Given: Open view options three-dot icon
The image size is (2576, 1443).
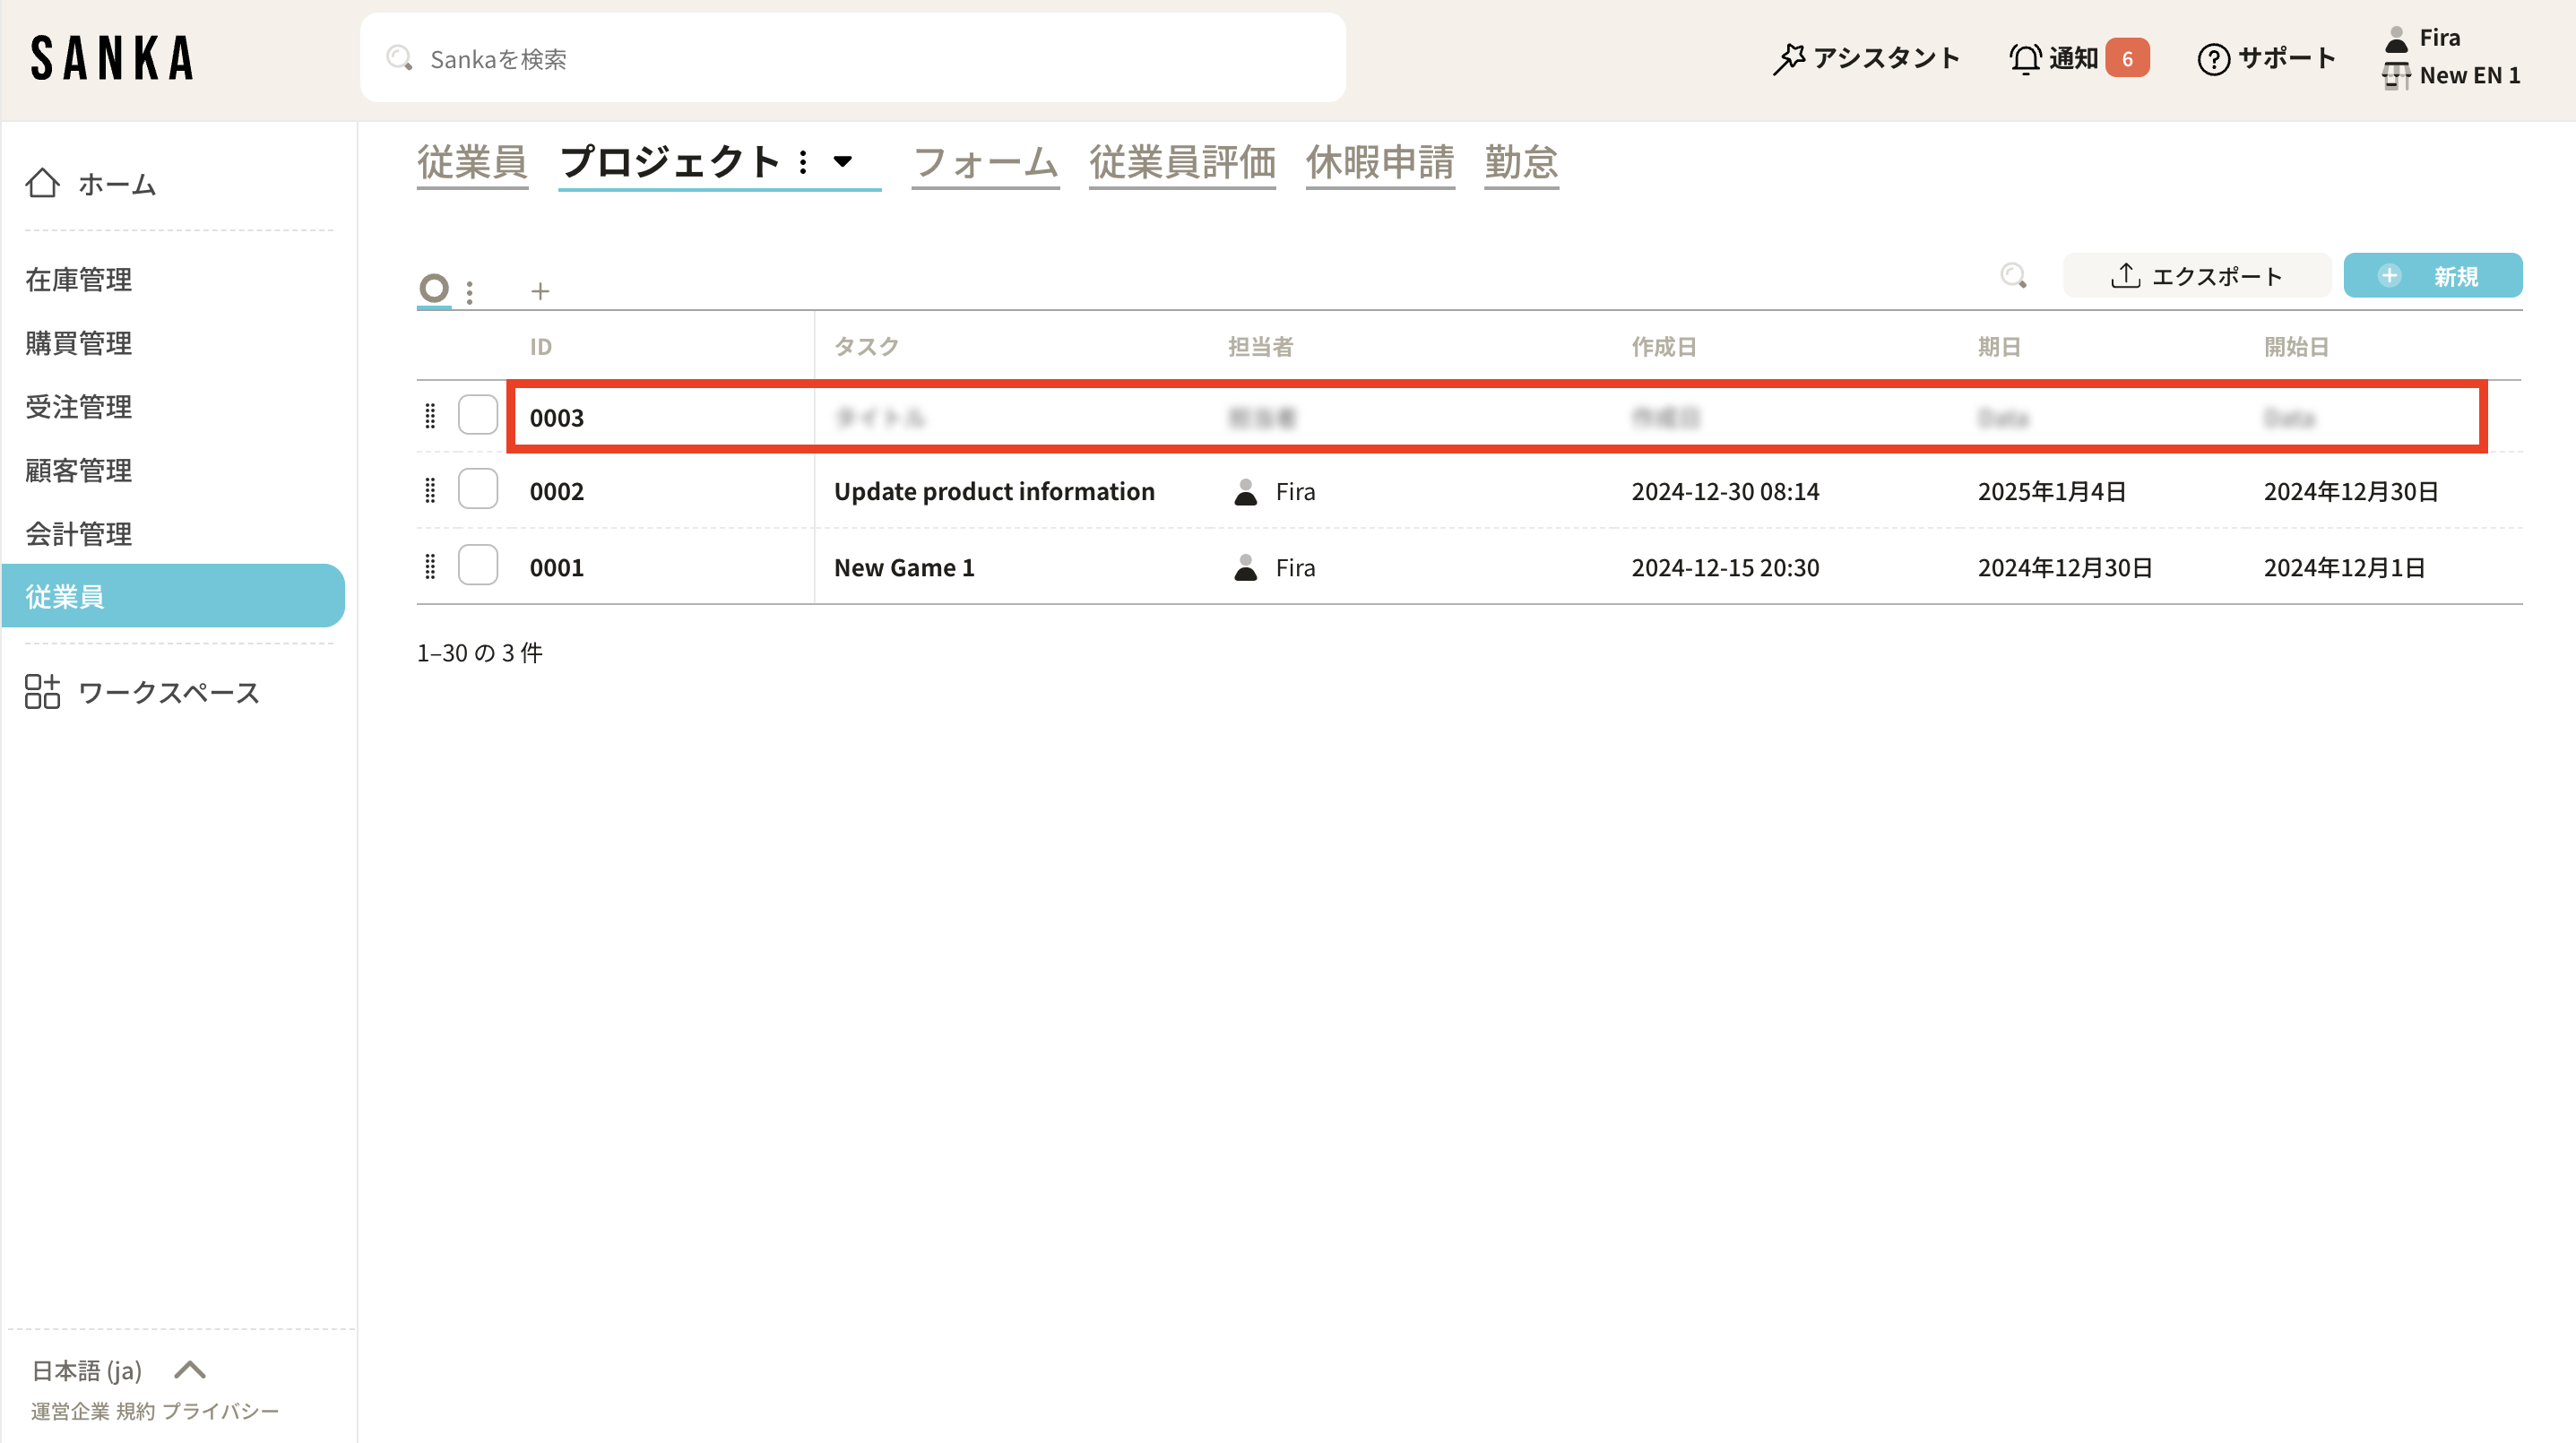Looking at the screenshot, I should [x=469, y=291].
